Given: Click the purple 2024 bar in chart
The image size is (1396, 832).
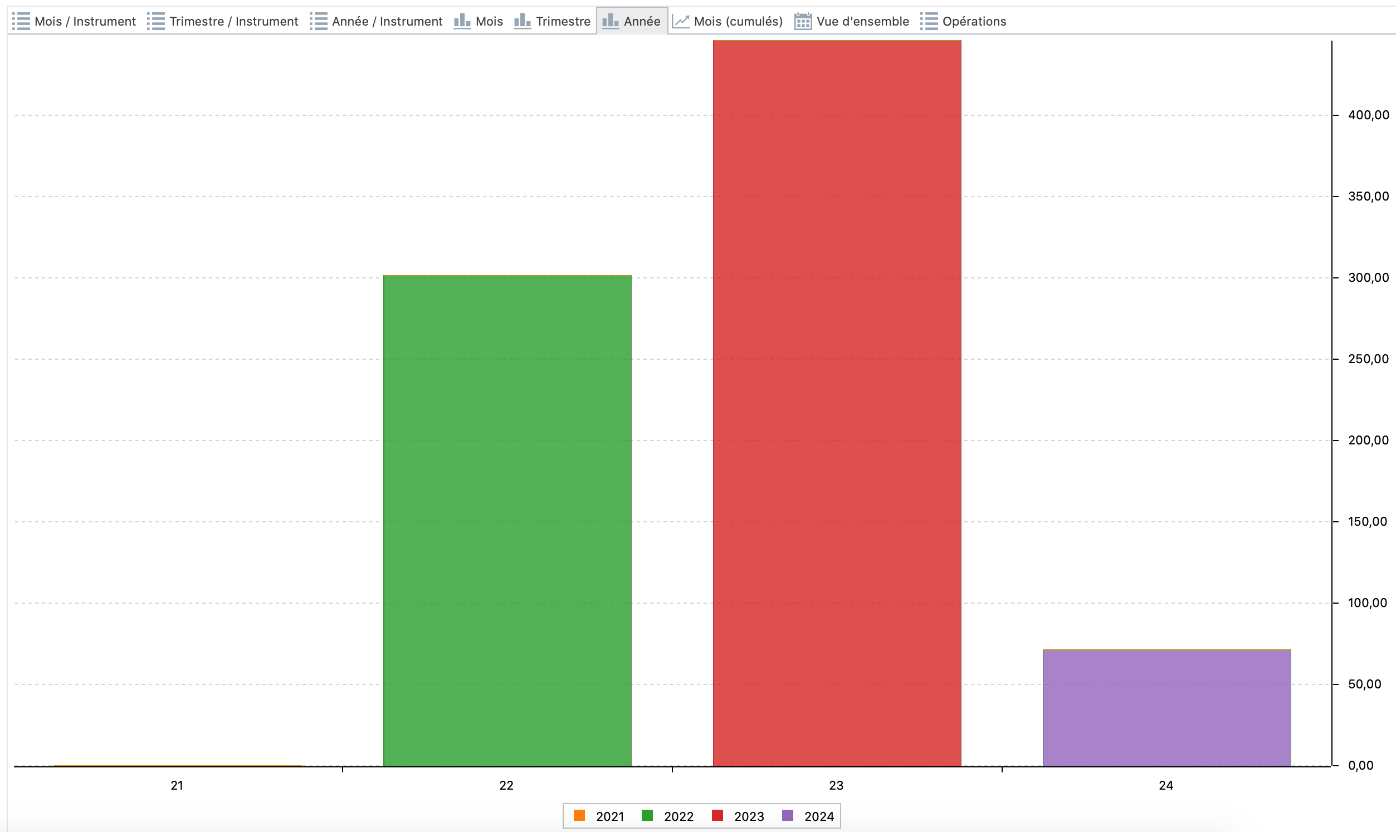Looking at the screenshot, I should click(x=1166, y=708).
